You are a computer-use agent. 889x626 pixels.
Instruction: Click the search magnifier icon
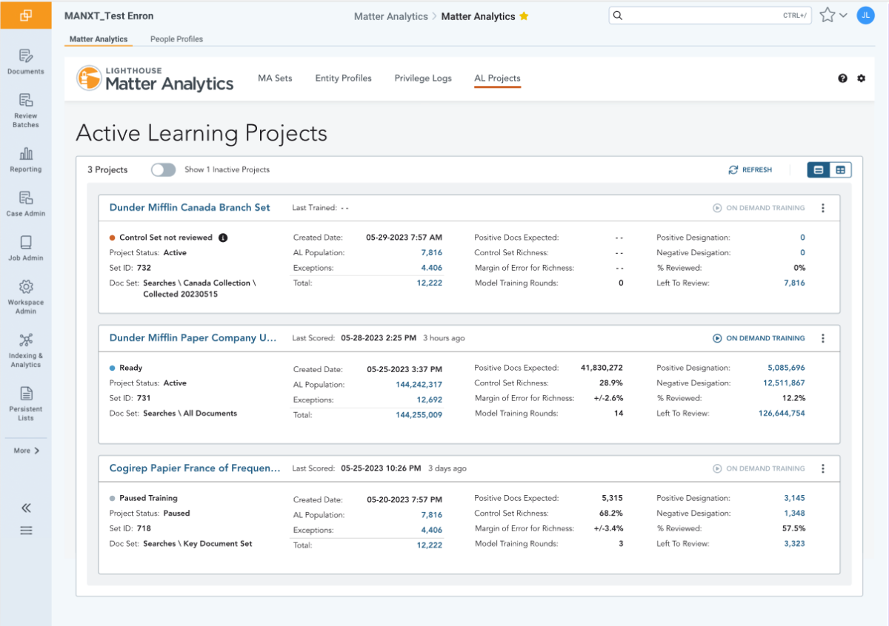[x=619, y=16]
